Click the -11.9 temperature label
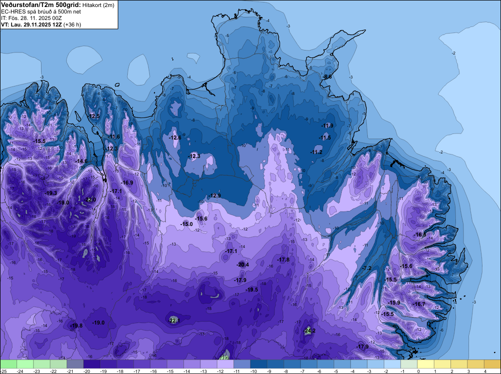This screenshot has width=501, height=374. (x=327, y=125)
